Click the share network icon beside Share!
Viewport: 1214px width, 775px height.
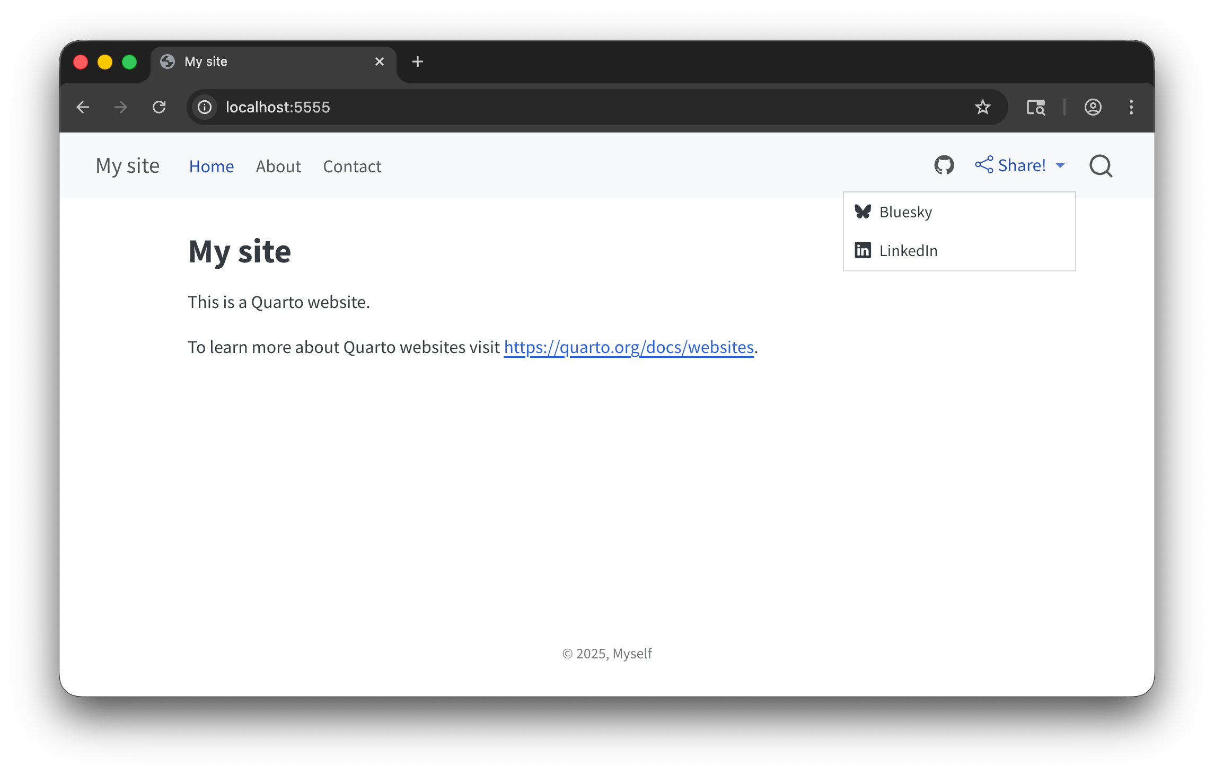984,165
